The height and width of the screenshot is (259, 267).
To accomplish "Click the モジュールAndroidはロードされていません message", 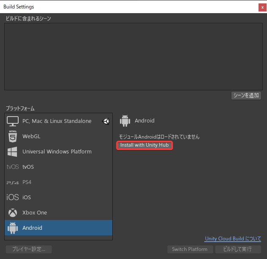I will pos(159,137).
